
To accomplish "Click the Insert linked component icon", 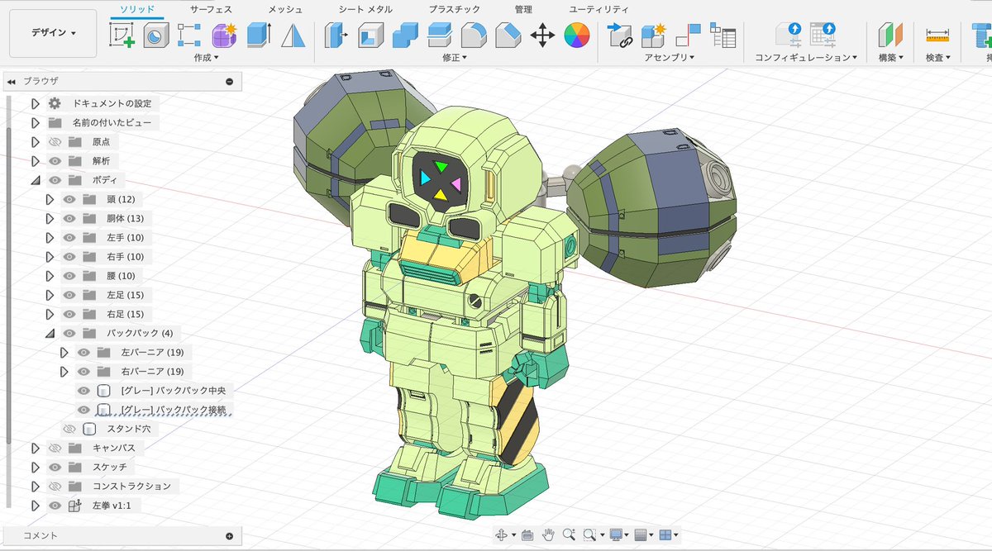I will pyautogui.click(x=619, y=36).
